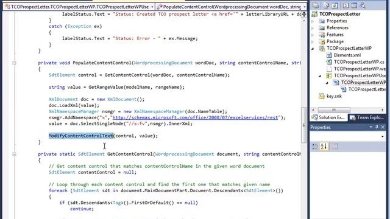Expand the References node arrow

pos(313,28)
